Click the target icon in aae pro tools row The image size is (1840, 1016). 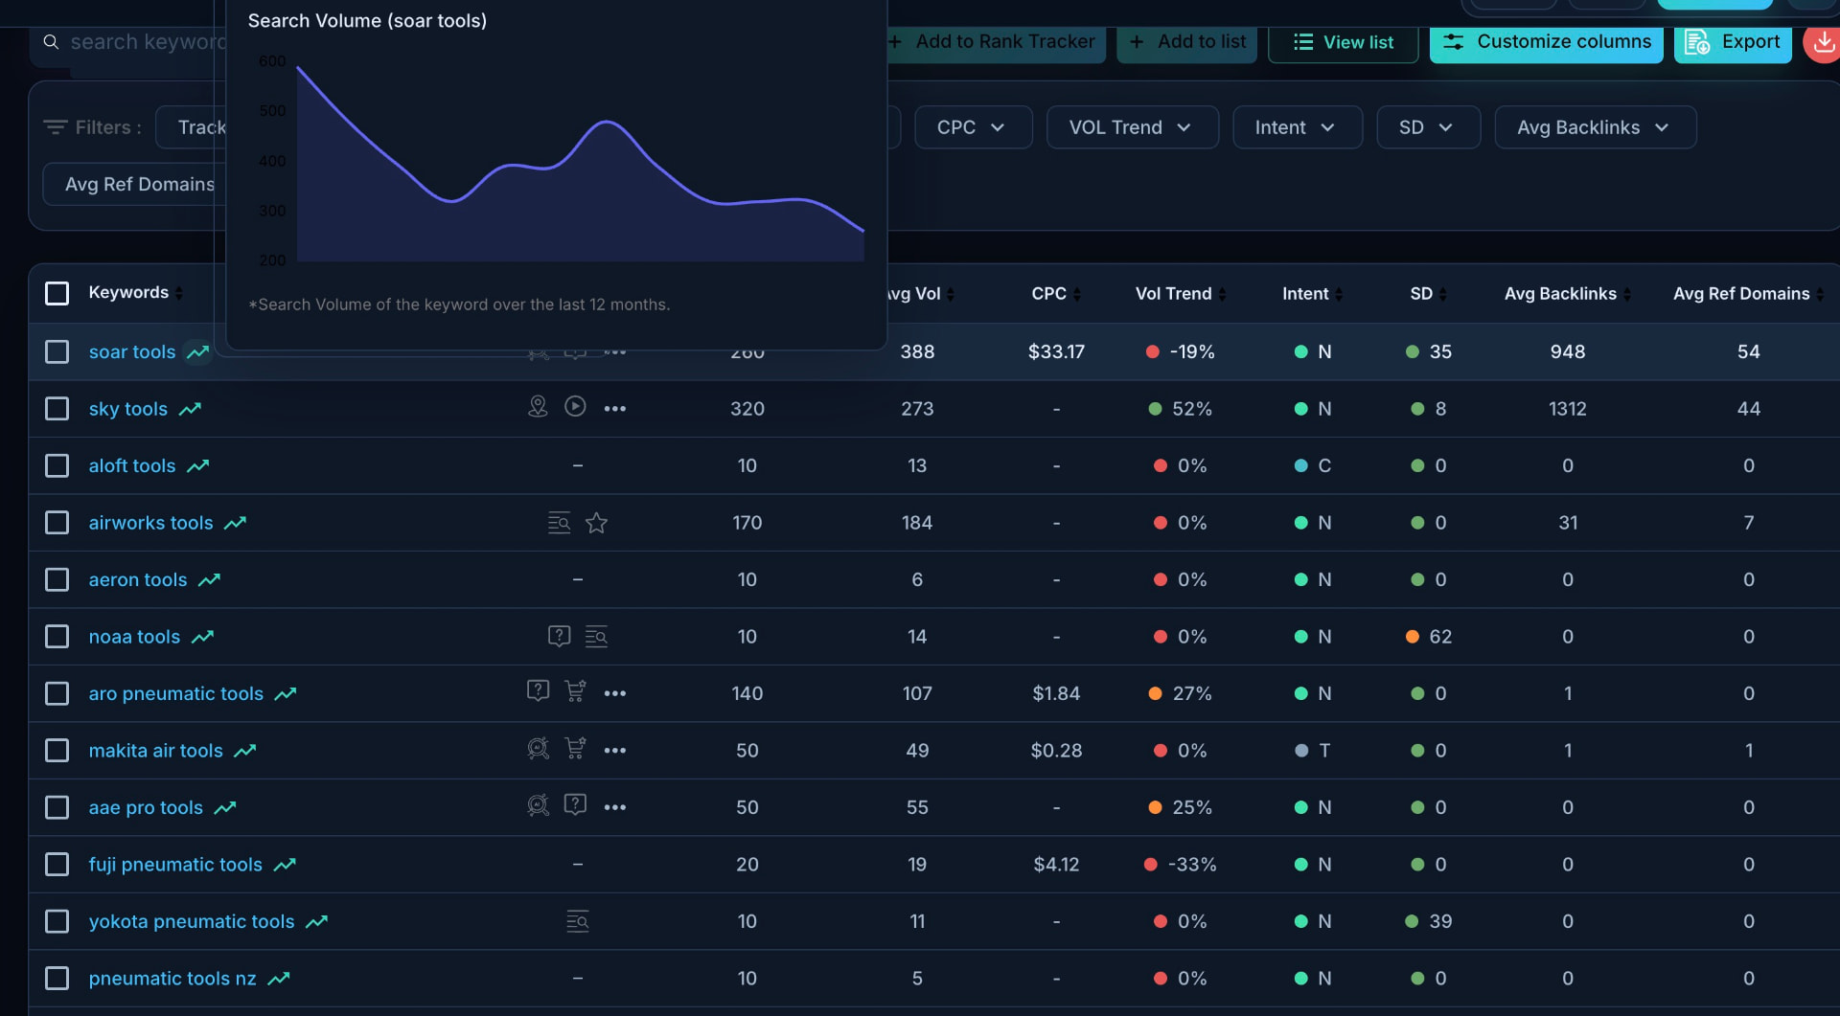(x=538, y=805)
